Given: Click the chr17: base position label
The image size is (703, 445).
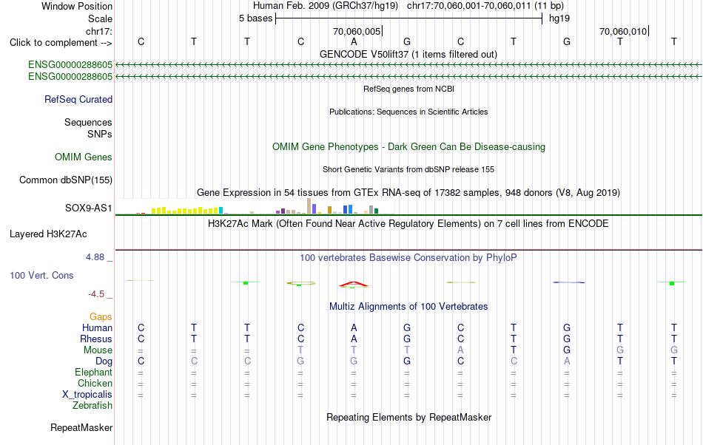Looking at the screenshot, I should [98, 31].
